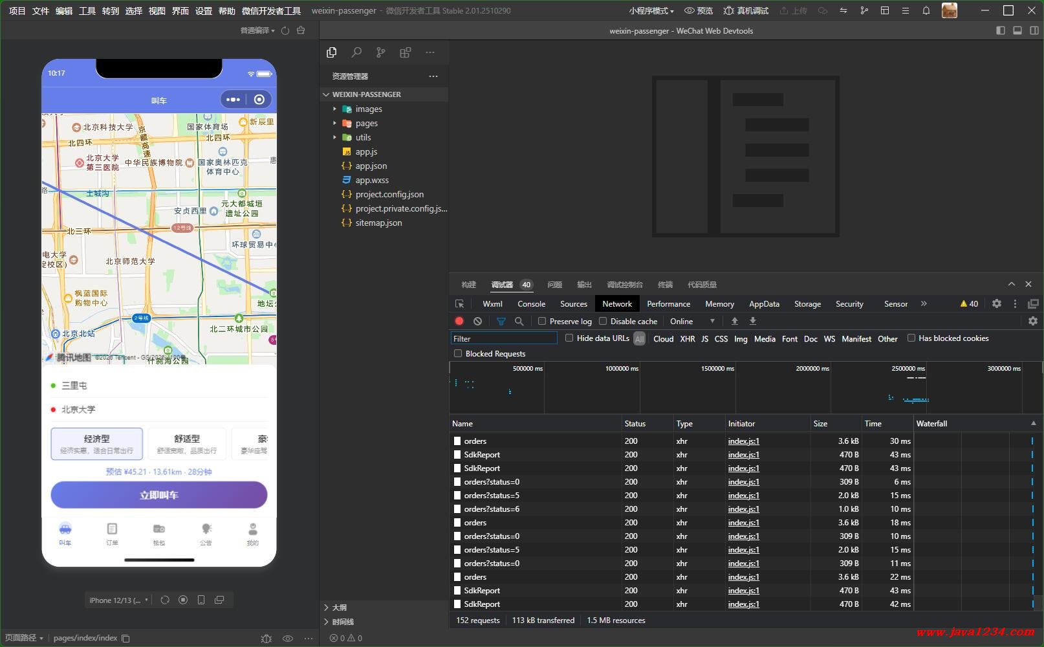Open the extensions blocks icon in activity bar
This screenshot has height=647, width=1044.
[x=406, y=52]
